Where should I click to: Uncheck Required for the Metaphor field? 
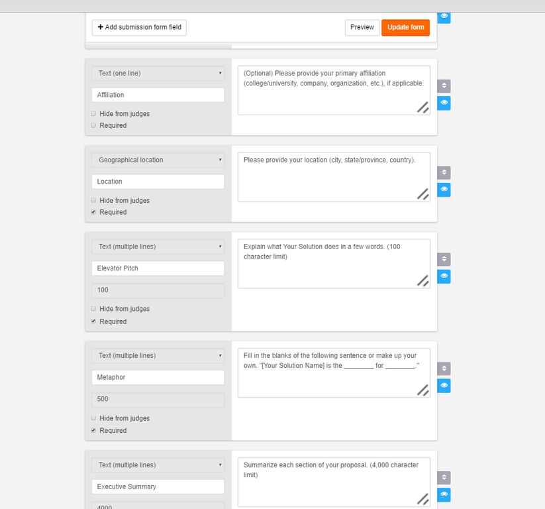[x=93, y=430]
